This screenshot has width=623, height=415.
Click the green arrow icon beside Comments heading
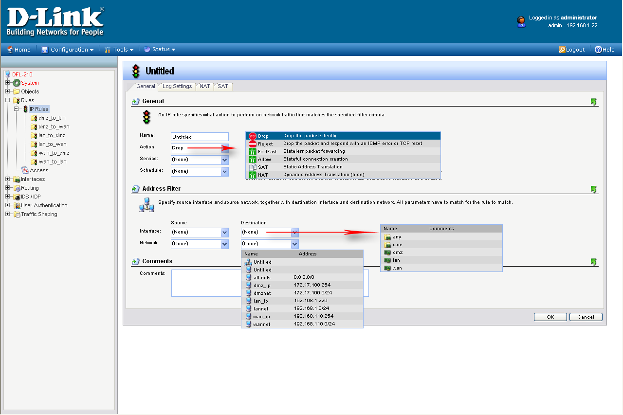593,262
